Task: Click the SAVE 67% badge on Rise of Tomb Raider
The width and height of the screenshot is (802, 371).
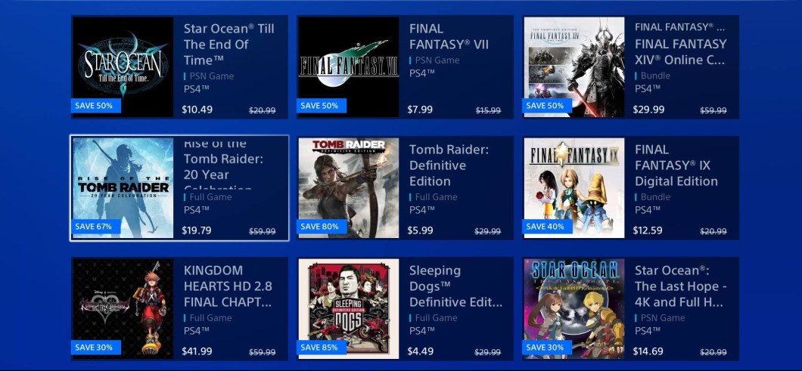Action: (96, 227)
